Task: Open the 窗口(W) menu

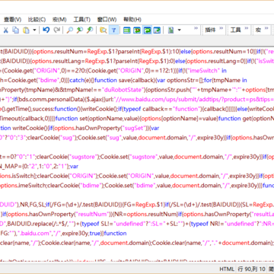Action: pyautogui.click(x=107, y=19)
